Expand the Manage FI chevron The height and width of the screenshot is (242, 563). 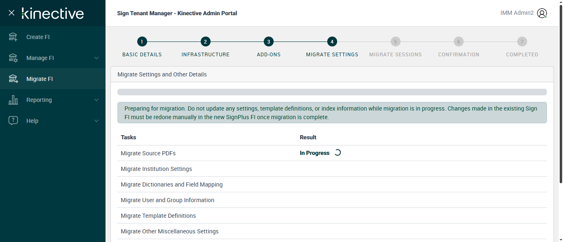click(96, 58)
